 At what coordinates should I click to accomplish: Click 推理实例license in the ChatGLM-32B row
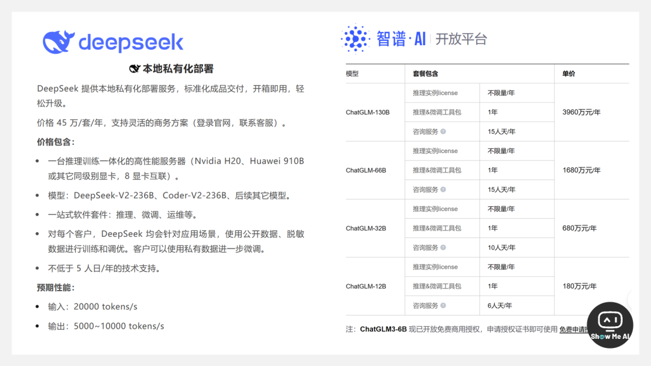tap(435, 209)
